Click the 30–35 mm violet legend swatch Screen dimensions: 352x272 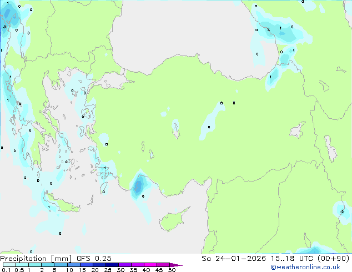(125, 265)
